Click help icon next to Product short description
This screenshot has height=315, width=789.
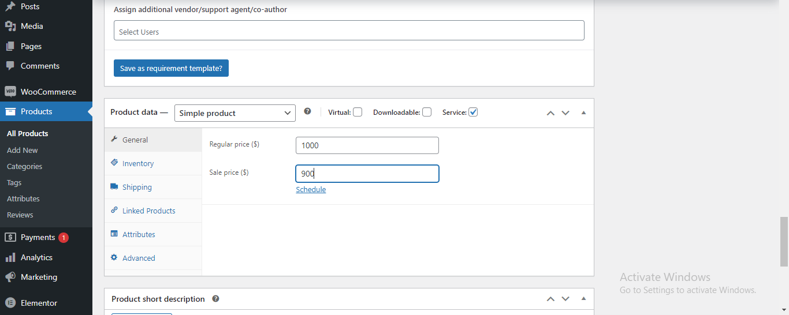click(215, 299)
